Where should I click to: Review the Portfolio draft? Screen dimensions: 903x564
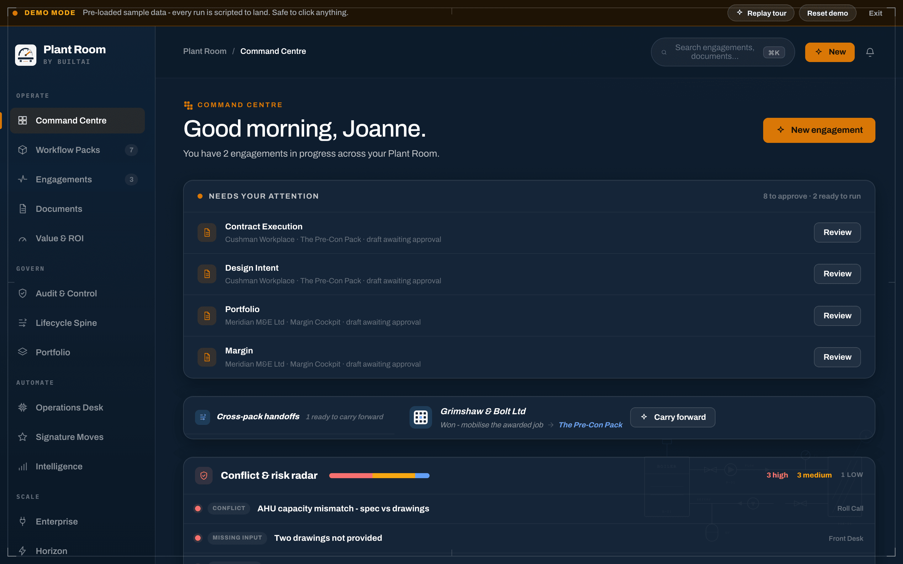click(x=837, y=316)
